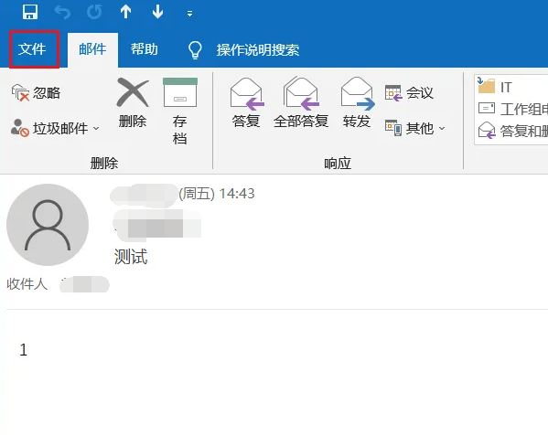Click the 忽略 conversation button

(36, 93)
